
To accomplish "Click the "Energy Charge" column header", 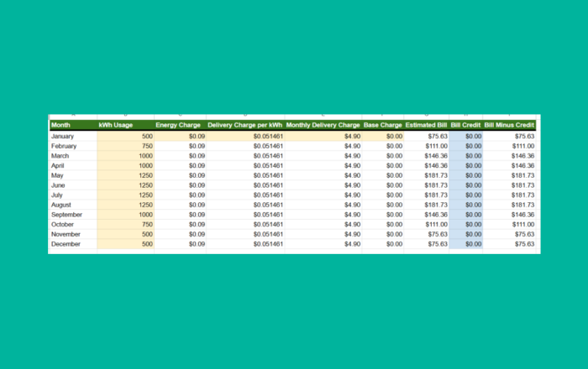I will (x=180, y=125).
